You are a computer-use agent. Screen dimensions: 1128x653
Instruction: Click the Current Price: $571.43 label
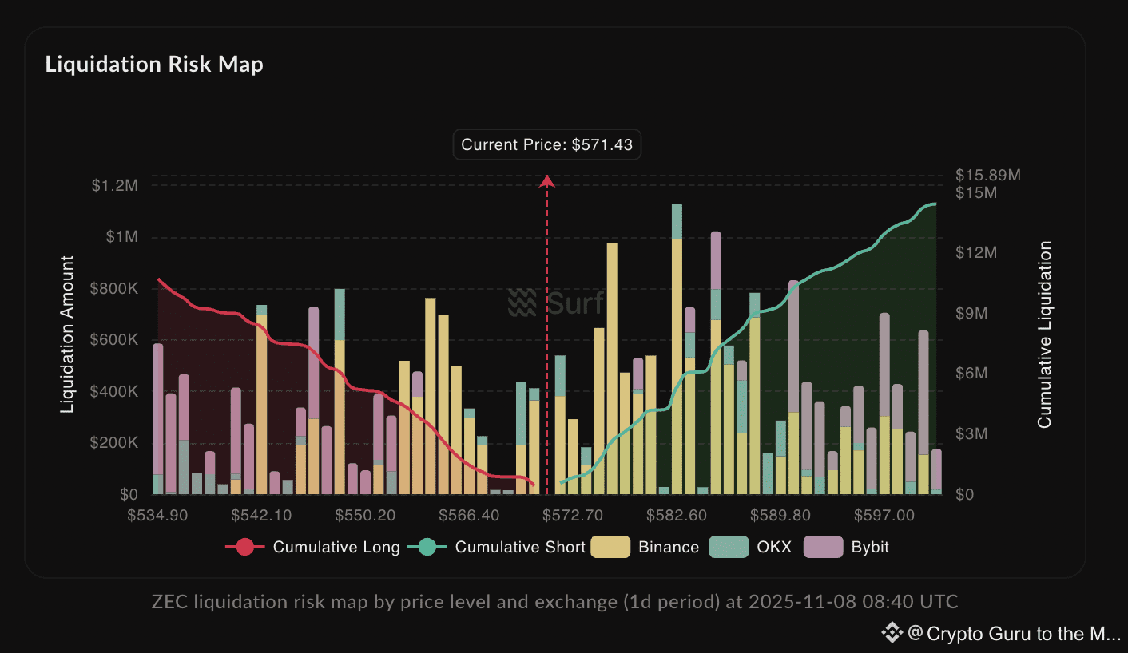547,145
